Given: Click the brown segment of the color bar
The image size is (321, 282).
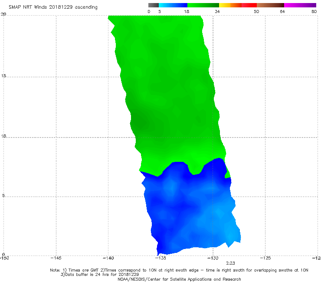Looking at the screenshot, I should [x=270, y=5].
